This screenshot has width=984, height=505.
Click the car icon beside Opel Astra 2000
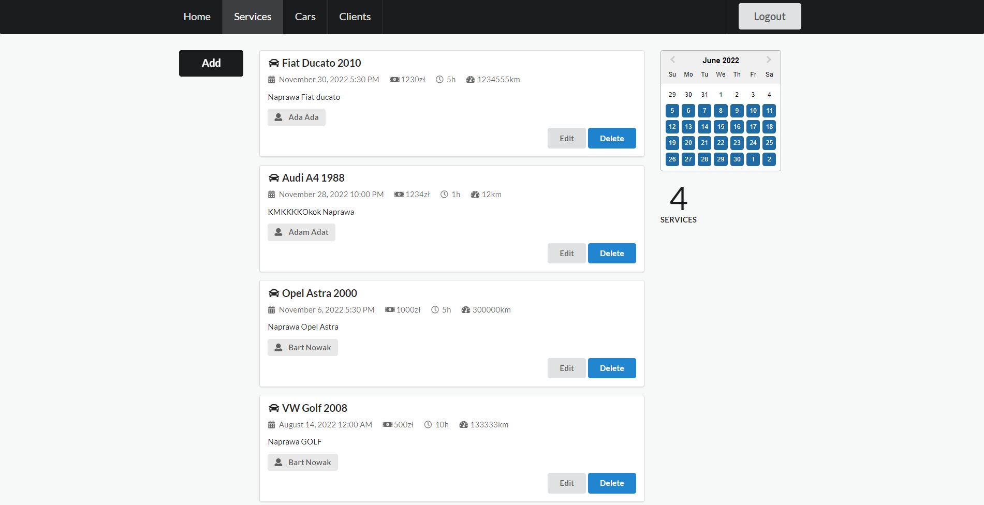tap(274, 293)
